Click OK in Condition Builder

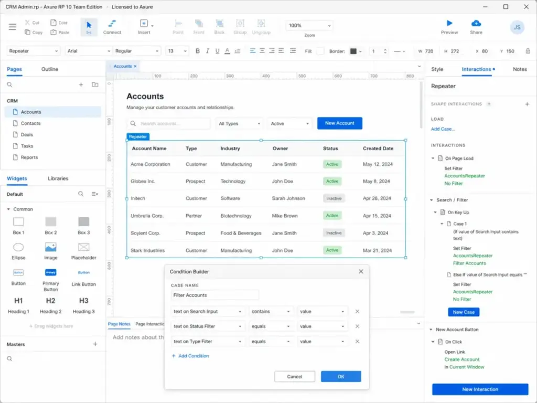[341, 376]
